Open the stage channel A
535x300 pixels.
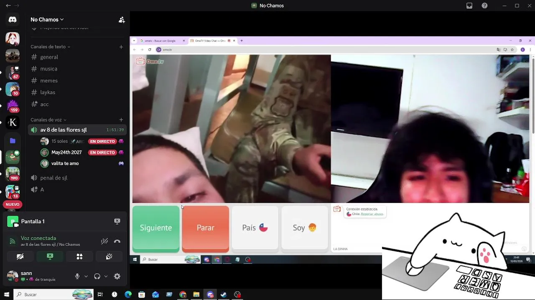(77, 189)
